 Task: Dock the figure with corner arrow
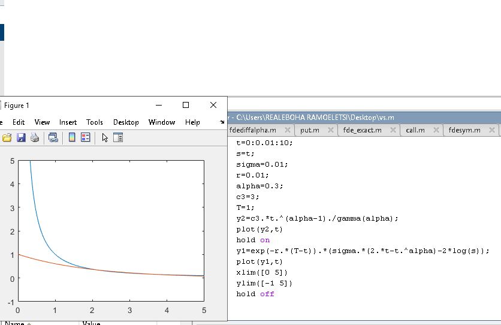coord(222,122)
